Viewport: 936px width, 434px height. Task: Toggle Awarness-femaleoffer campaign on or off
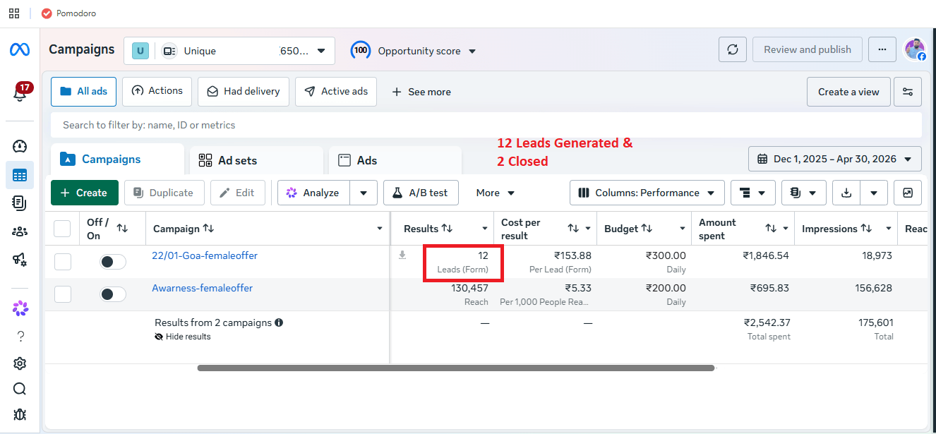(113, 294)
